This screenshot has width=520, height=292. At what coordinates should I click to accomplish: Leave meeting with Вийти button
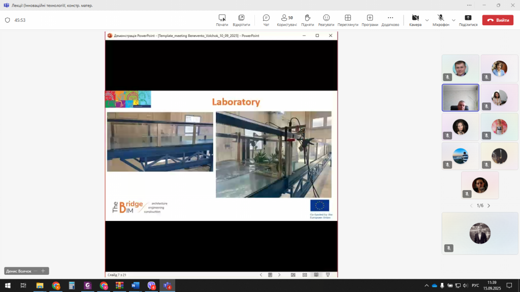pyautogui.click(x=498, y=20)
